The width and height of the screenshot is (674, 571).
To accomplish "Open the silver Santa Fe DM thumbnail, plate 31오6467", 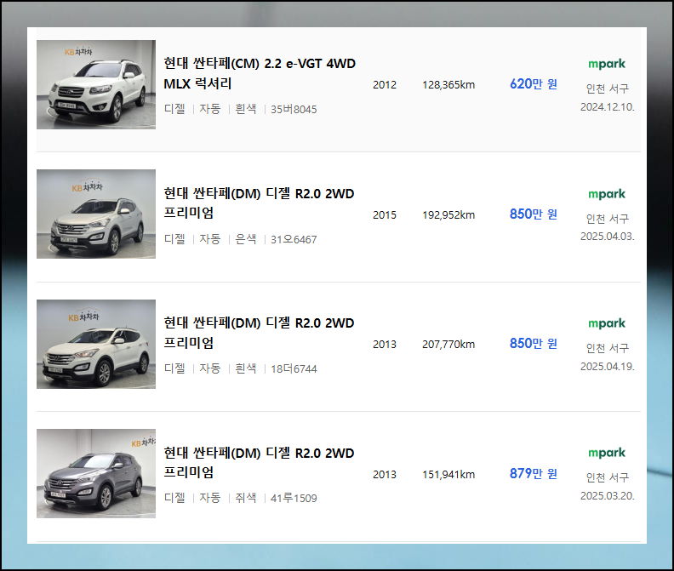I will coord(96,214).
